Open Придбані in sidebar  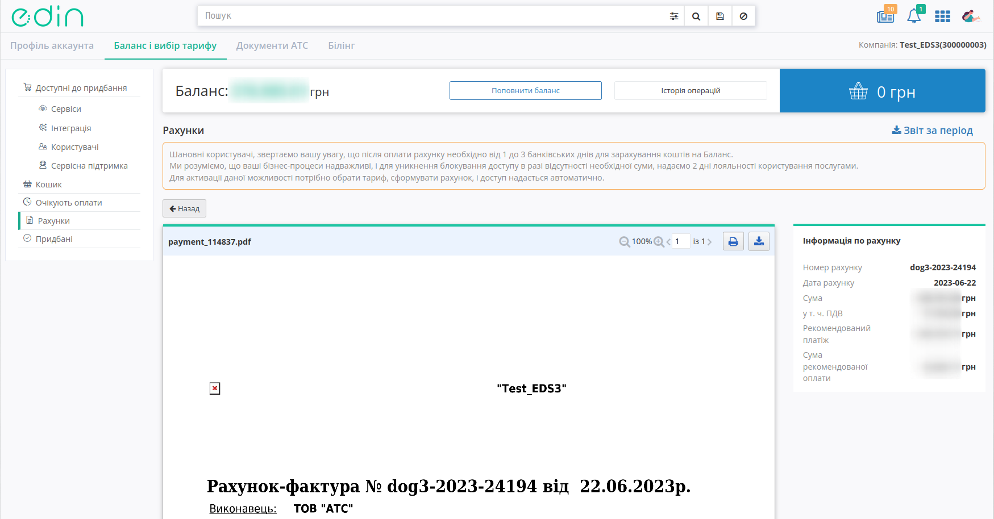(x=54, y=239)
